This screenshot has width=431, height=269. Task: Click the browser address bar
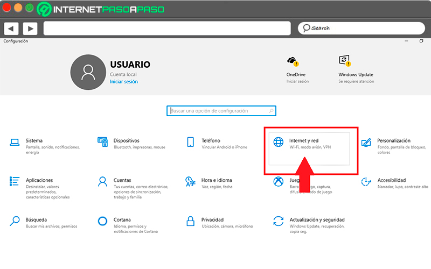pyautogui.click(x=167, y=29)
